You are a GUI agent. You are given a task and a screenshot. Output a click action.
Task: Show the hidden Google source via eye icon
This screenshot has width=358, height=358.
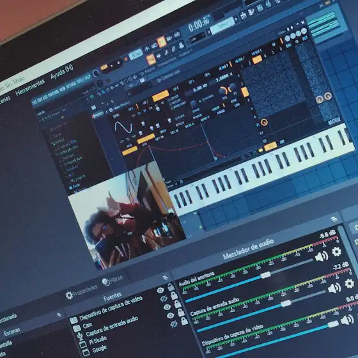[174, 324]
